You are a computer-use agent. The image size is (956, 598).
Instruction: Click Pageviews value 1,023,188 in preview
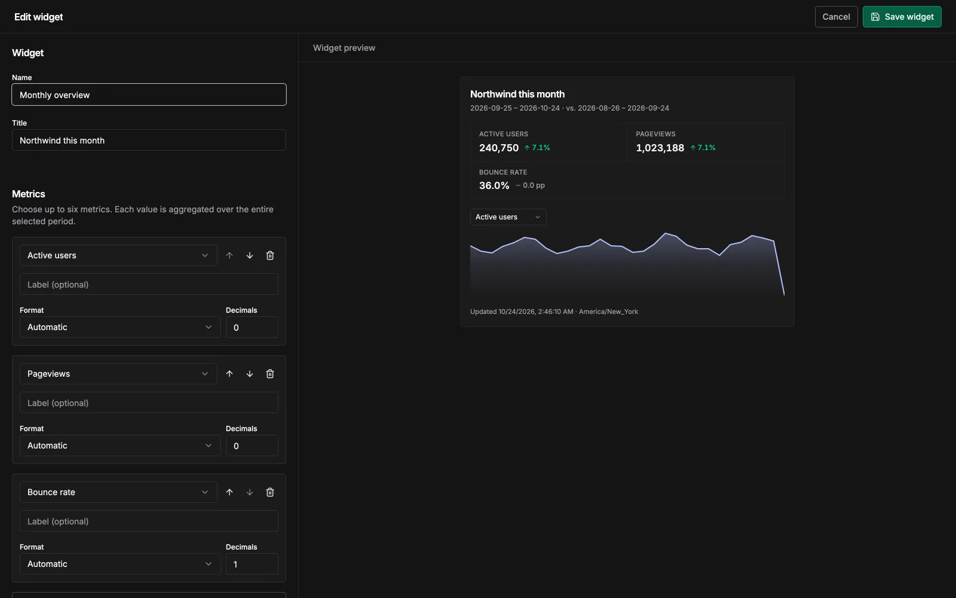pyautogui.click(x=660, y=148)
